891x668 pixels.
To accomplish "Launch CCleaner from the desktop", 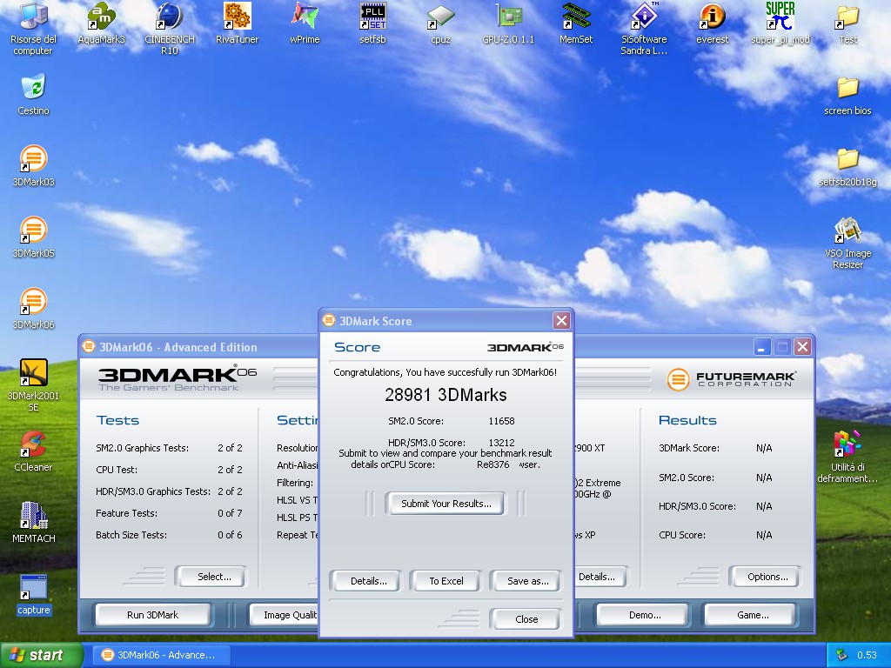I will click(34, 451).
